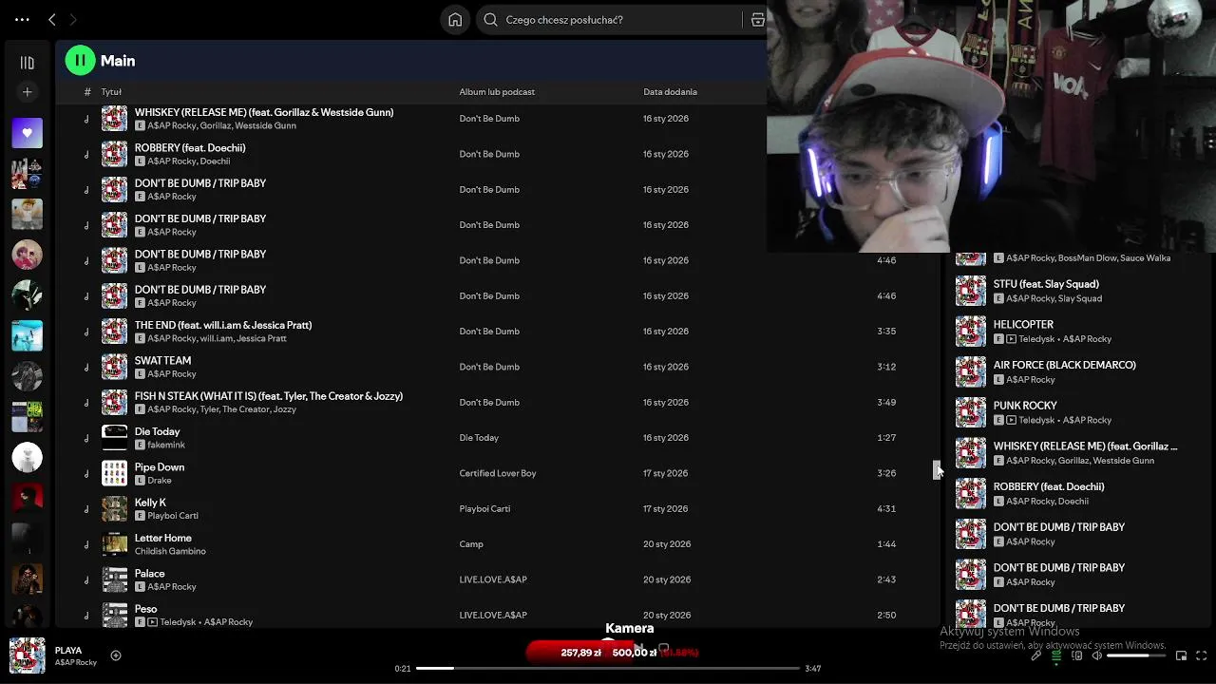Select FISH N STEAK track title
1216x684 pixels.
click(269, 396)
